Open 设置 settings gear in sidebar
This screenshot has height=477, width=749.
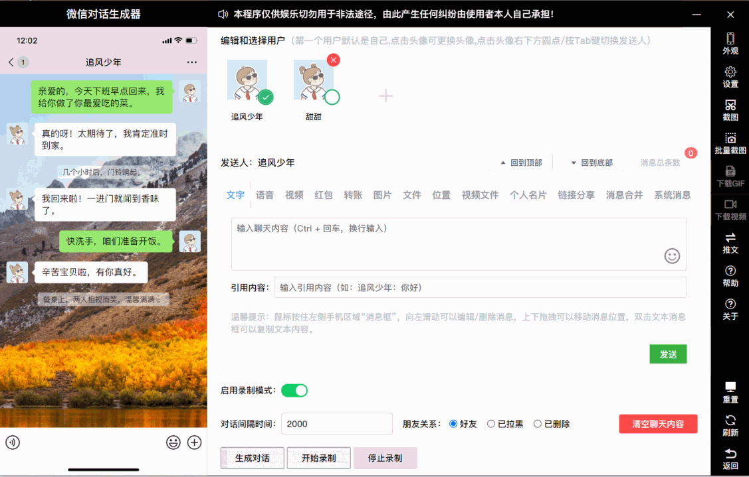tap(730, 72)
